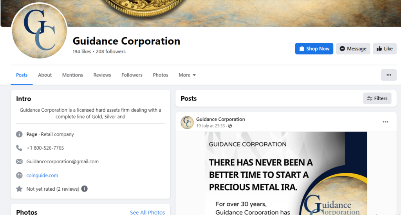Screen dimensions: 401x215
Task: Click the phone number +1 800-526-7765
Action: tap(45, 148)
